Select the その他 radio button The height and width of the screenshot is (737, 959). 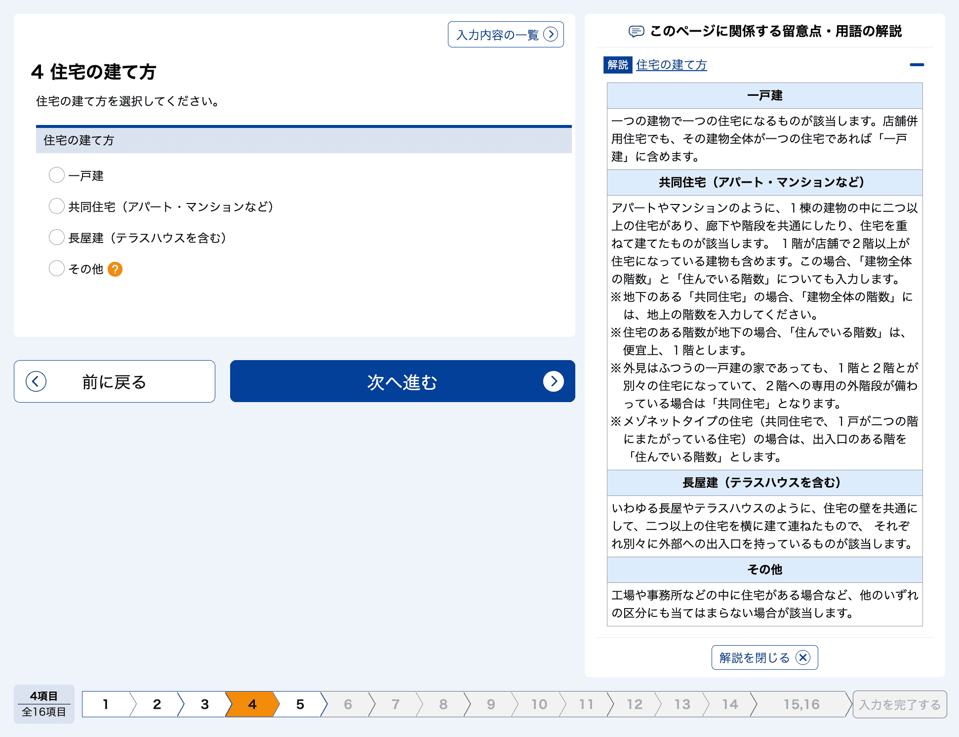(56, 268)
